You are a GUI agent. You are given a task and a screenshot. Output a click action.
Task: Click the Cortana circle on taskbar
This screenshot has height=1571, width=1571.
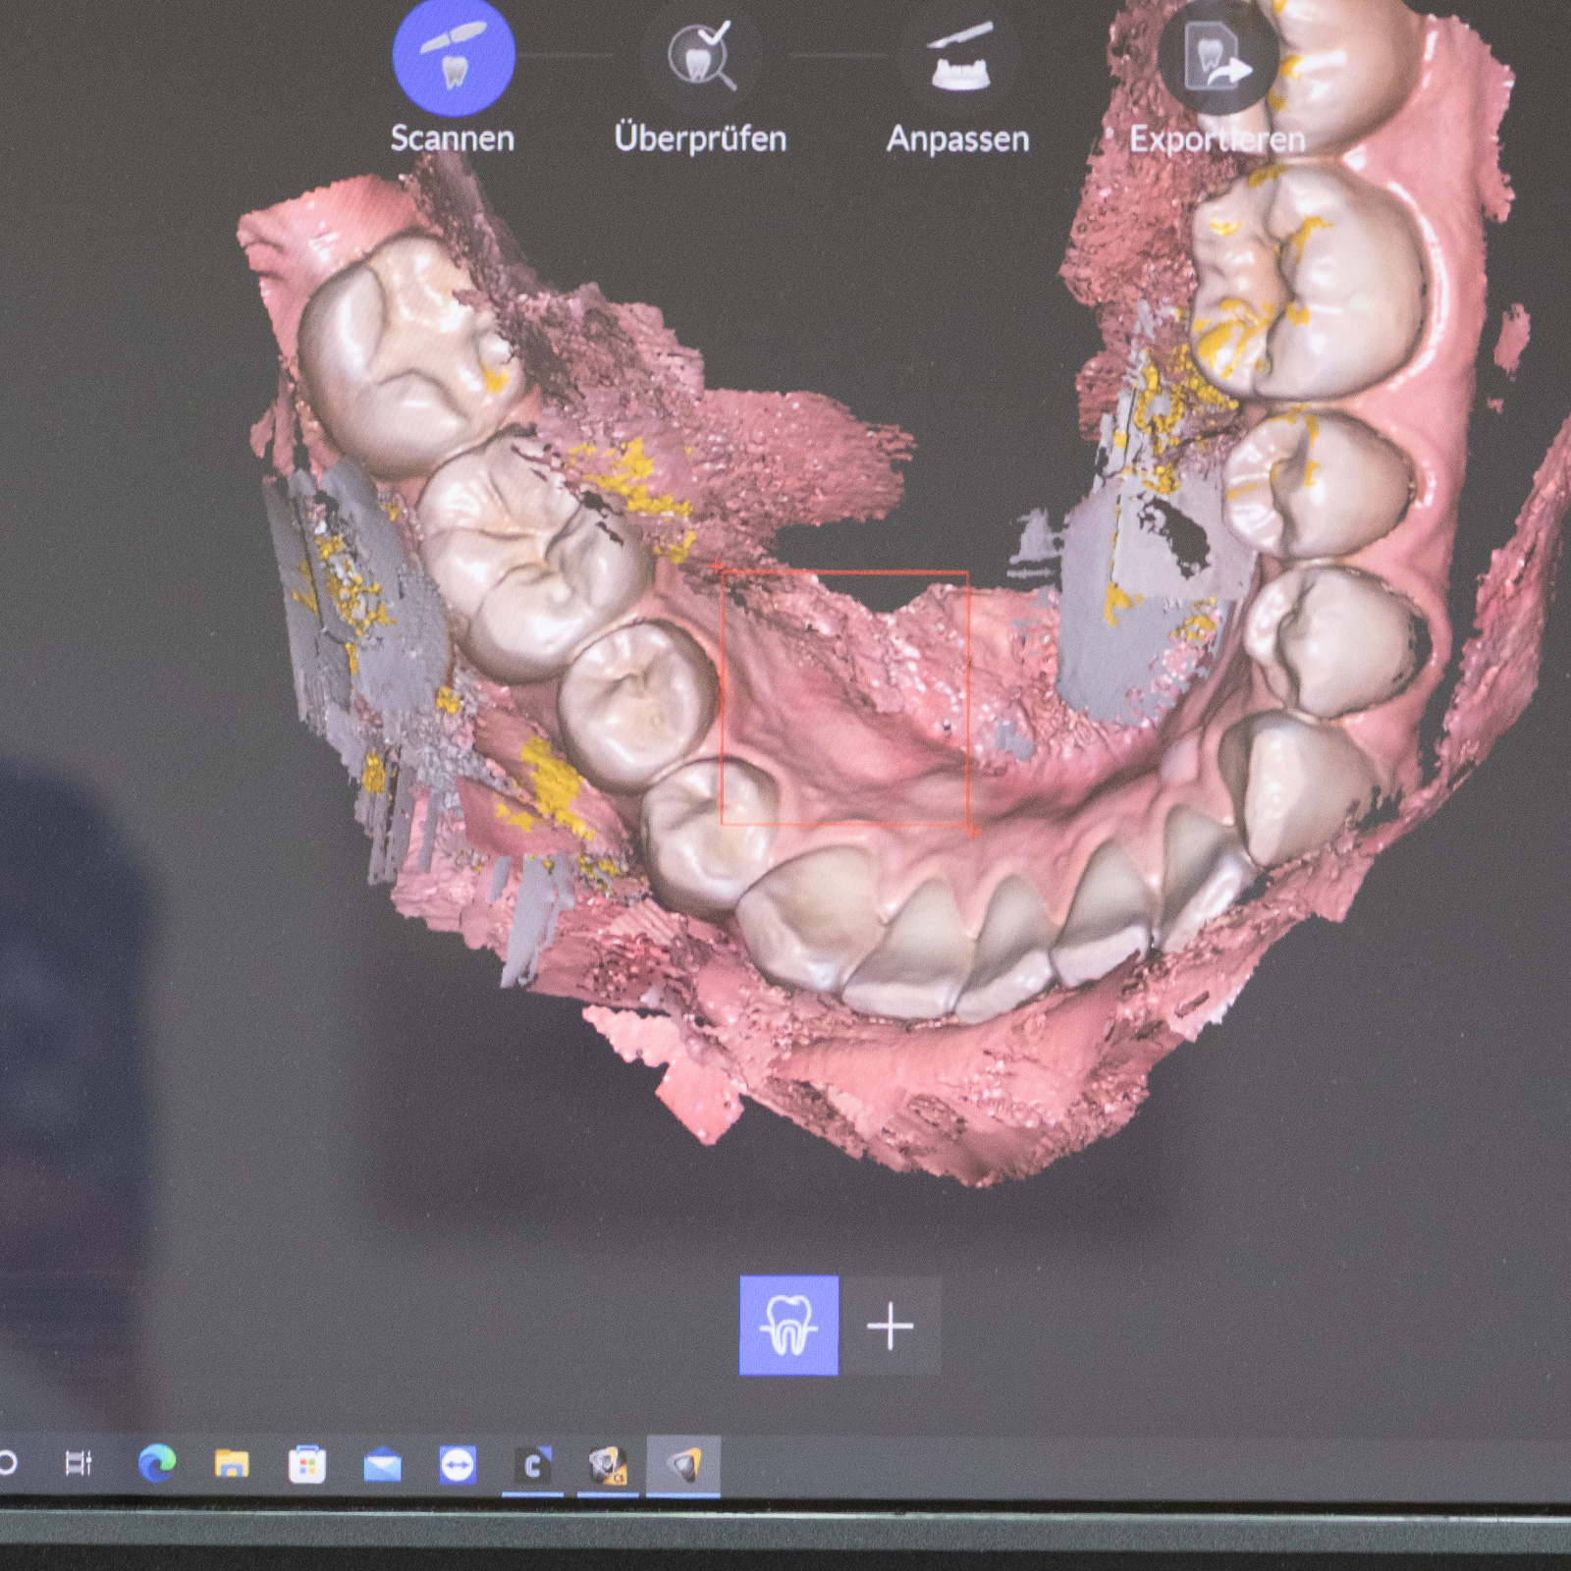(x=7, y=1463)
